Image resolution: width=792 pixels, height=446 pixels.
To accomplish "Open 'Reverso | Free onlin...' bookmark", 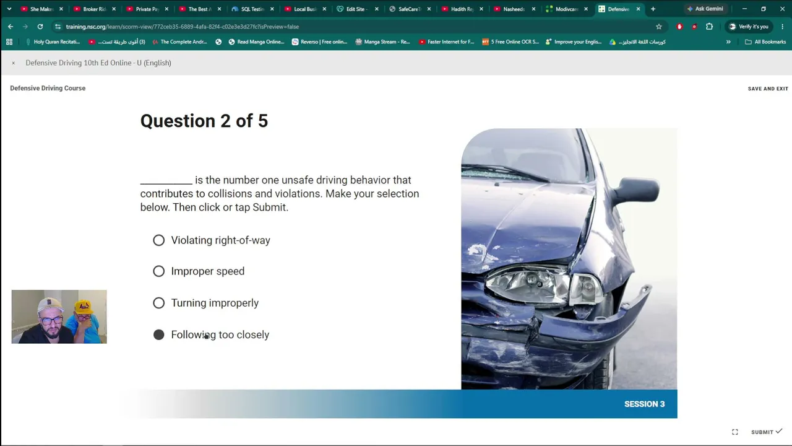I will tap(319, 42).
